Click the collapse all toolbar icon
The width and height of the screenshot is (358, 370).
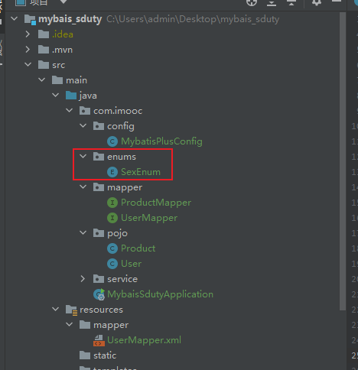[291, 2]
